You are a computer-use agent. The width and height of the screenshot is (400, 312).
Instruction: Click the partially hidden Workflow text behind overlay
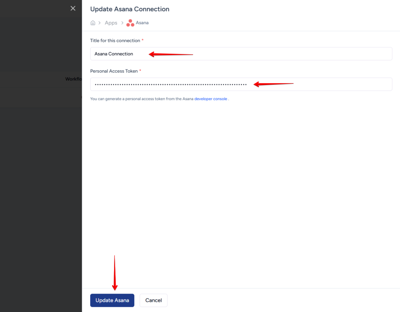pyautogui.click(x=73, y=79)
